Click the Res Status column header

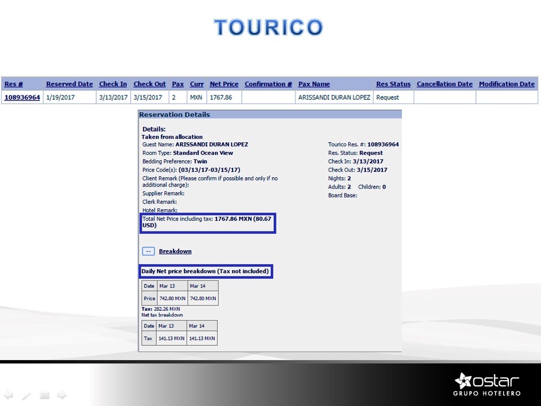393,84
